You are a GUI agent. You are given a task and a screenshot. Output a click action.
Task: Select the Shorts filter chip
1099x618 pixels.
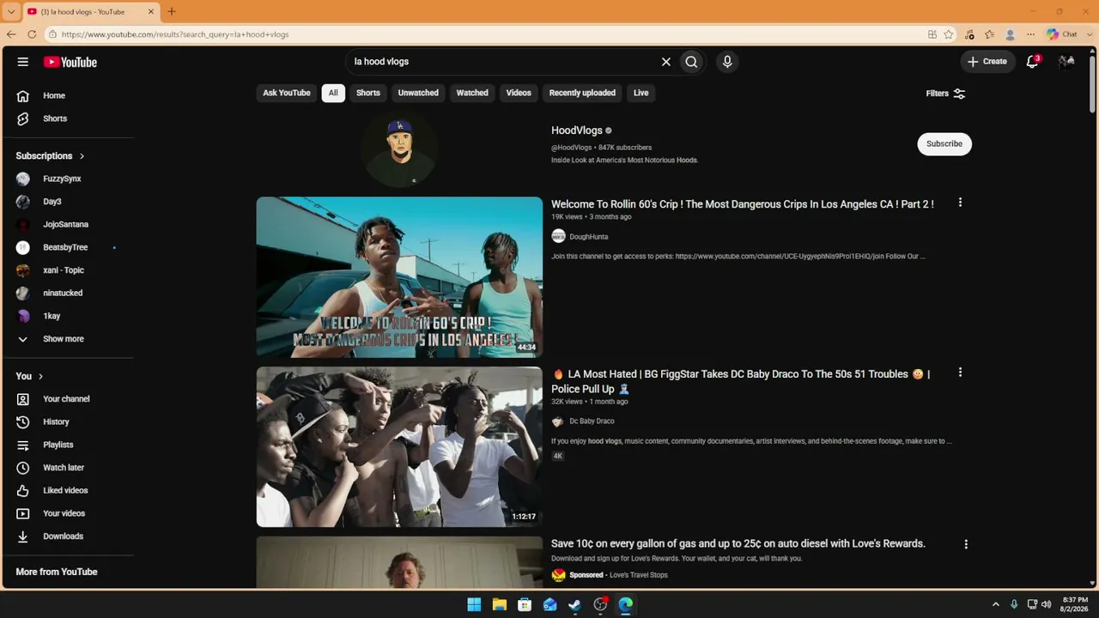(x=368, y=93)
